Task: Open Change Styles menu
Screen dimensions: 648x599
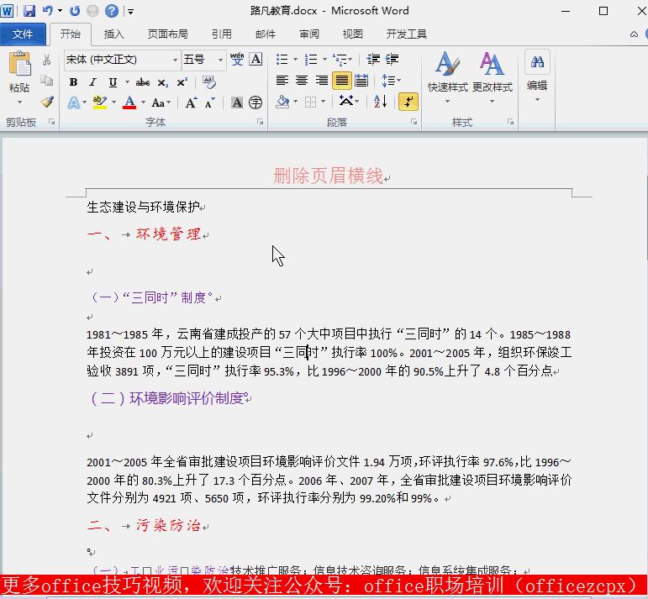Action: point(493,77)
